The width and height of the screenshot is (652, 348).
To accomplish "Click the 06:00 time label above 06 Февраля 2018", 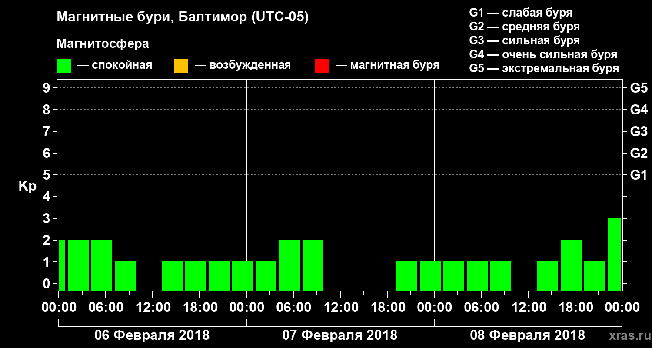I will 105,308.
